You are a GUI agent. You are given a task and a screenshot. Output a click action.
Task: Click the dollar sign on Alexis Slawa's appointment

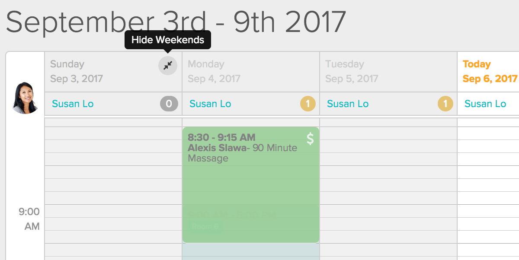[x=310, y=138]
